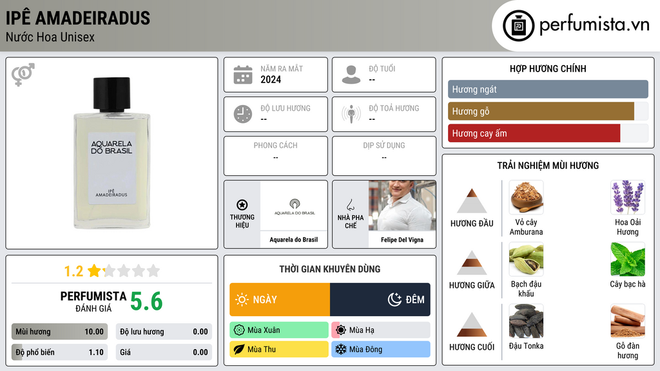Image resolution: width=660 pixels, height=371 pixels.
Task: Choose the Mùa Đông season tag
Action: [x=381, y=349]
